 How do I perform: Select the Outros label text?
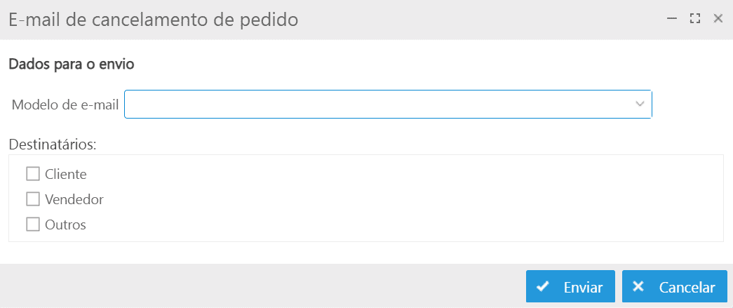pyautogui.click(x=65, y=226)
